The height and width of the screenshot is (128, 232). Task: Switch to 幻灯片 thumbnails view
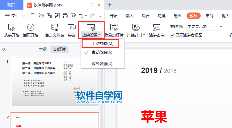(60, 49)
